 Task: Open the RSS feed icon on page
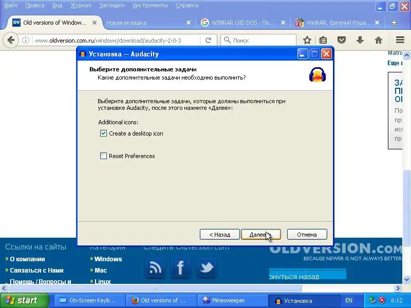pyautogui.click(x=155, y=267)
